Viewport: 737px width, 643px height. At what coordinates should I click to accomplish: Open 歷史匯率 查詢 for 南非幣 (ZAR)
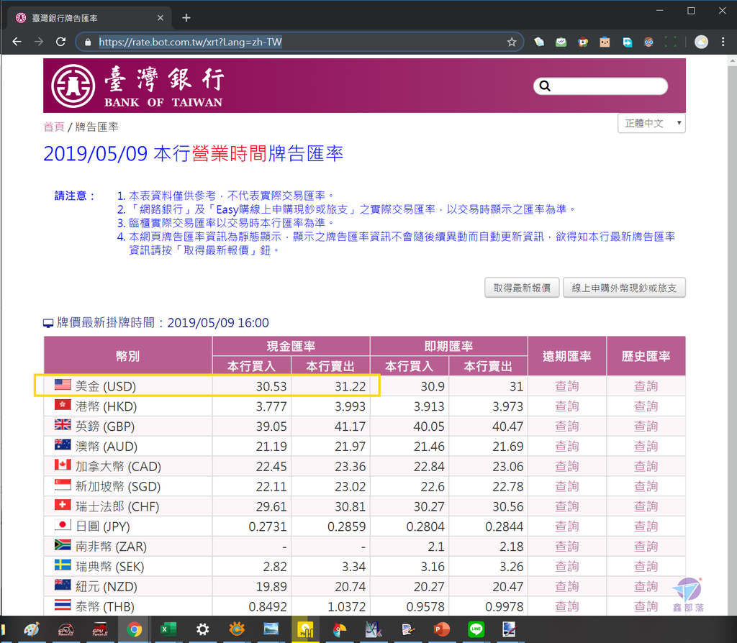(x=646, y=546)
